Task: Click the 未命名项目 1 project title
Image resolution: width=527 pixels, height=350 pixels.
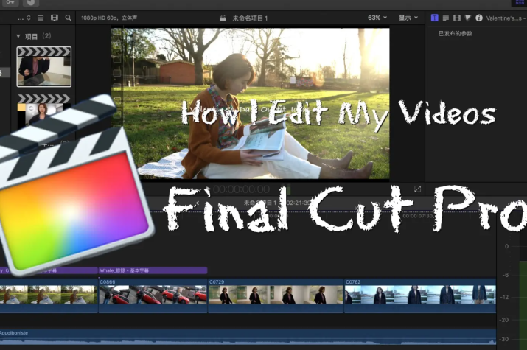Action: click(x=250, y=18)
